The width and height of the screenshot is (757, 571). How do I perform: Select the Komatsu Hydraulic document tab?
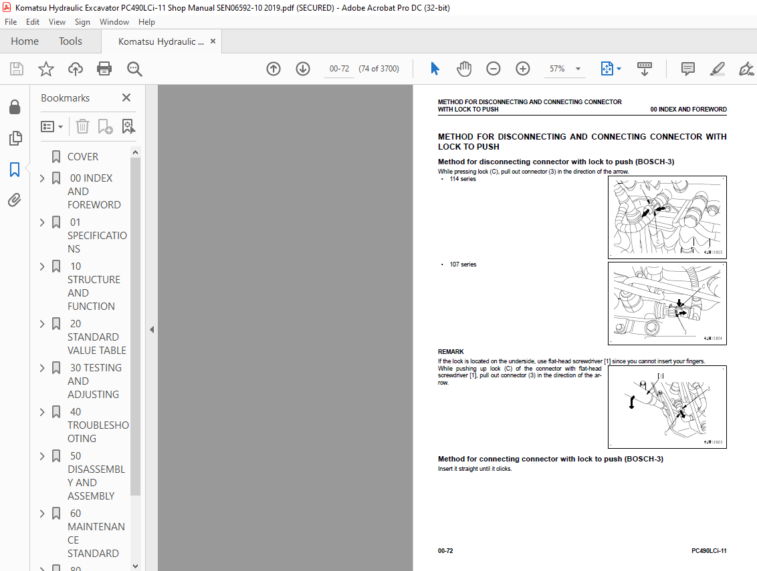click(x=160, y=42)
